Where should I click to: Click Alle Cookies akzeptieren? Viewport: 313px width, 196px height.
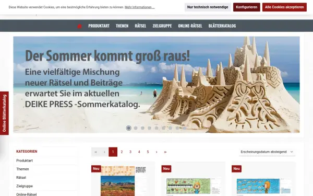[x=284, y=7]
